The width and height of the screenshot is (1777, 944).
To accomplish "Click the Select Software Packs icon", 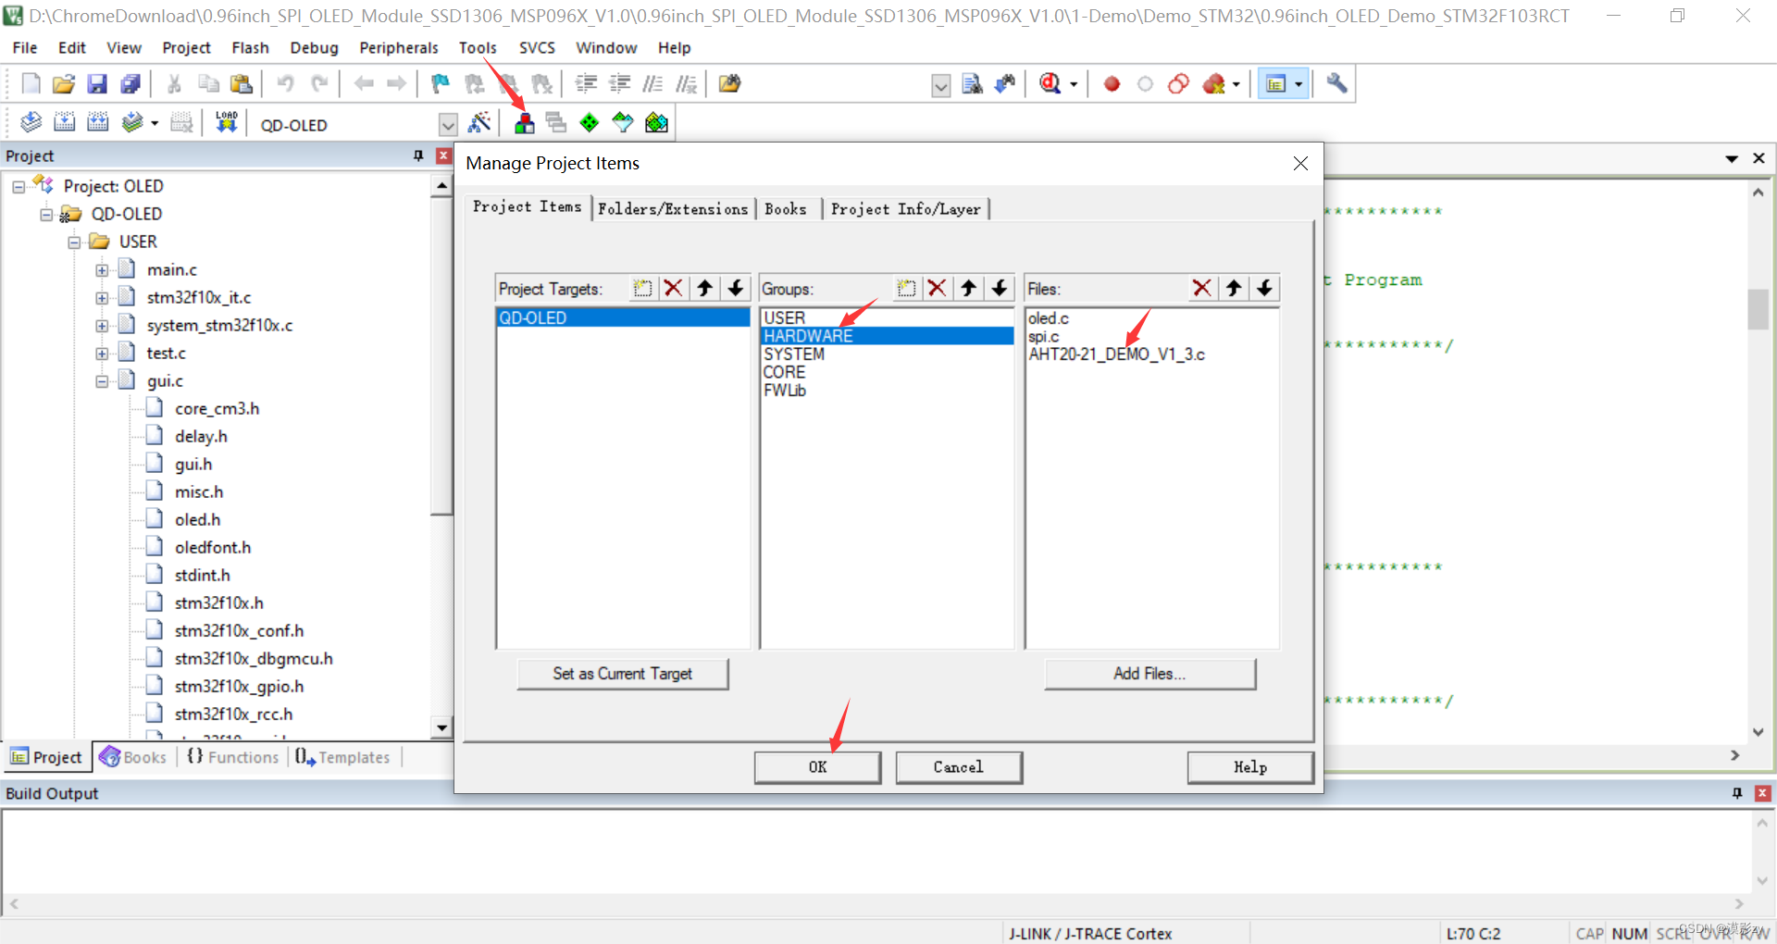I will pos(623,122).
